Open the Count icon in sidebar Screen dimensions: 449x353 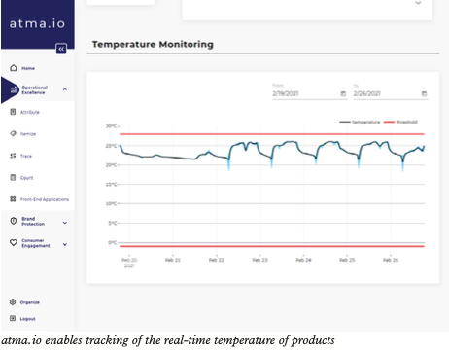(x=13, y=177)
